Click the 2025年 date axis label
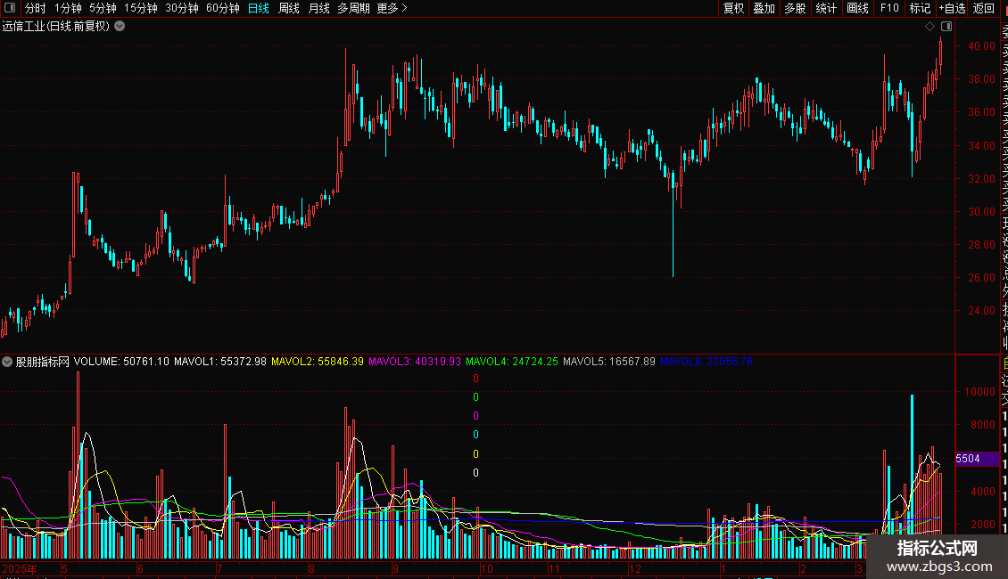Screen dimensions: 1008x579 (20, 568)
